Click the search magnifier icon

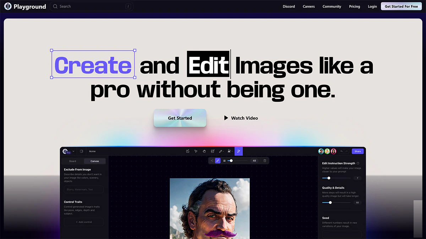click(55, 6)
